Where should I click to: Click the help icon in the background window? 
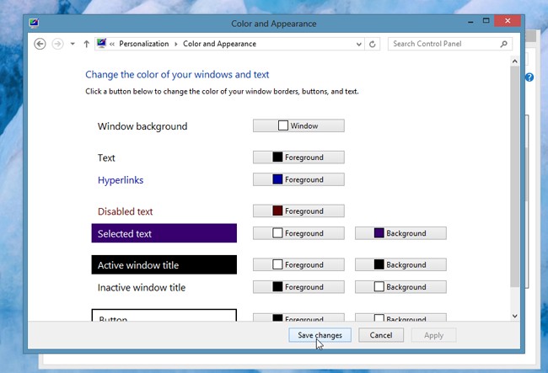[529, 77]
